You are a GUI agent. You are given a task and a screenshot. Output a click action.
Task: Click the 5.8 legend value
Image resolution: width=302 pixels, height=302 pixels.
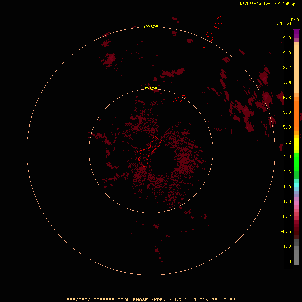[x=287, y=112]
